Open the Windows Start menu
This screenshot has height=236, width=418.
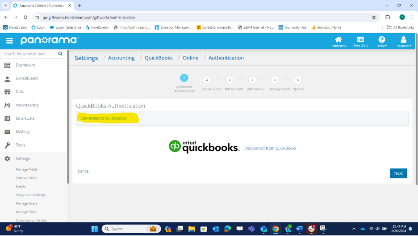(95, 229)
